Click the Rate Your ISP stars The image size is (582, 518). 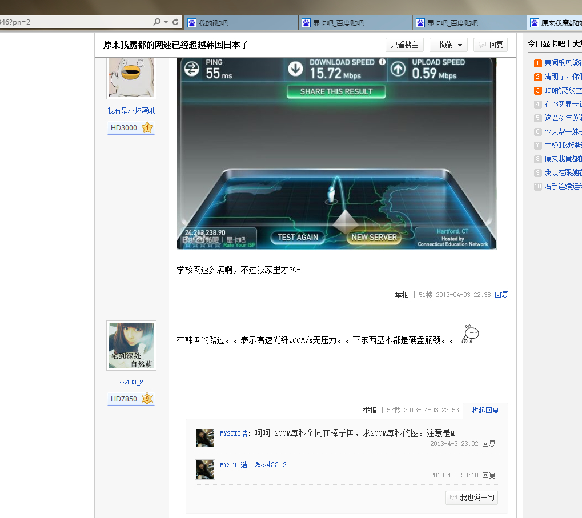tap(203, 244)
